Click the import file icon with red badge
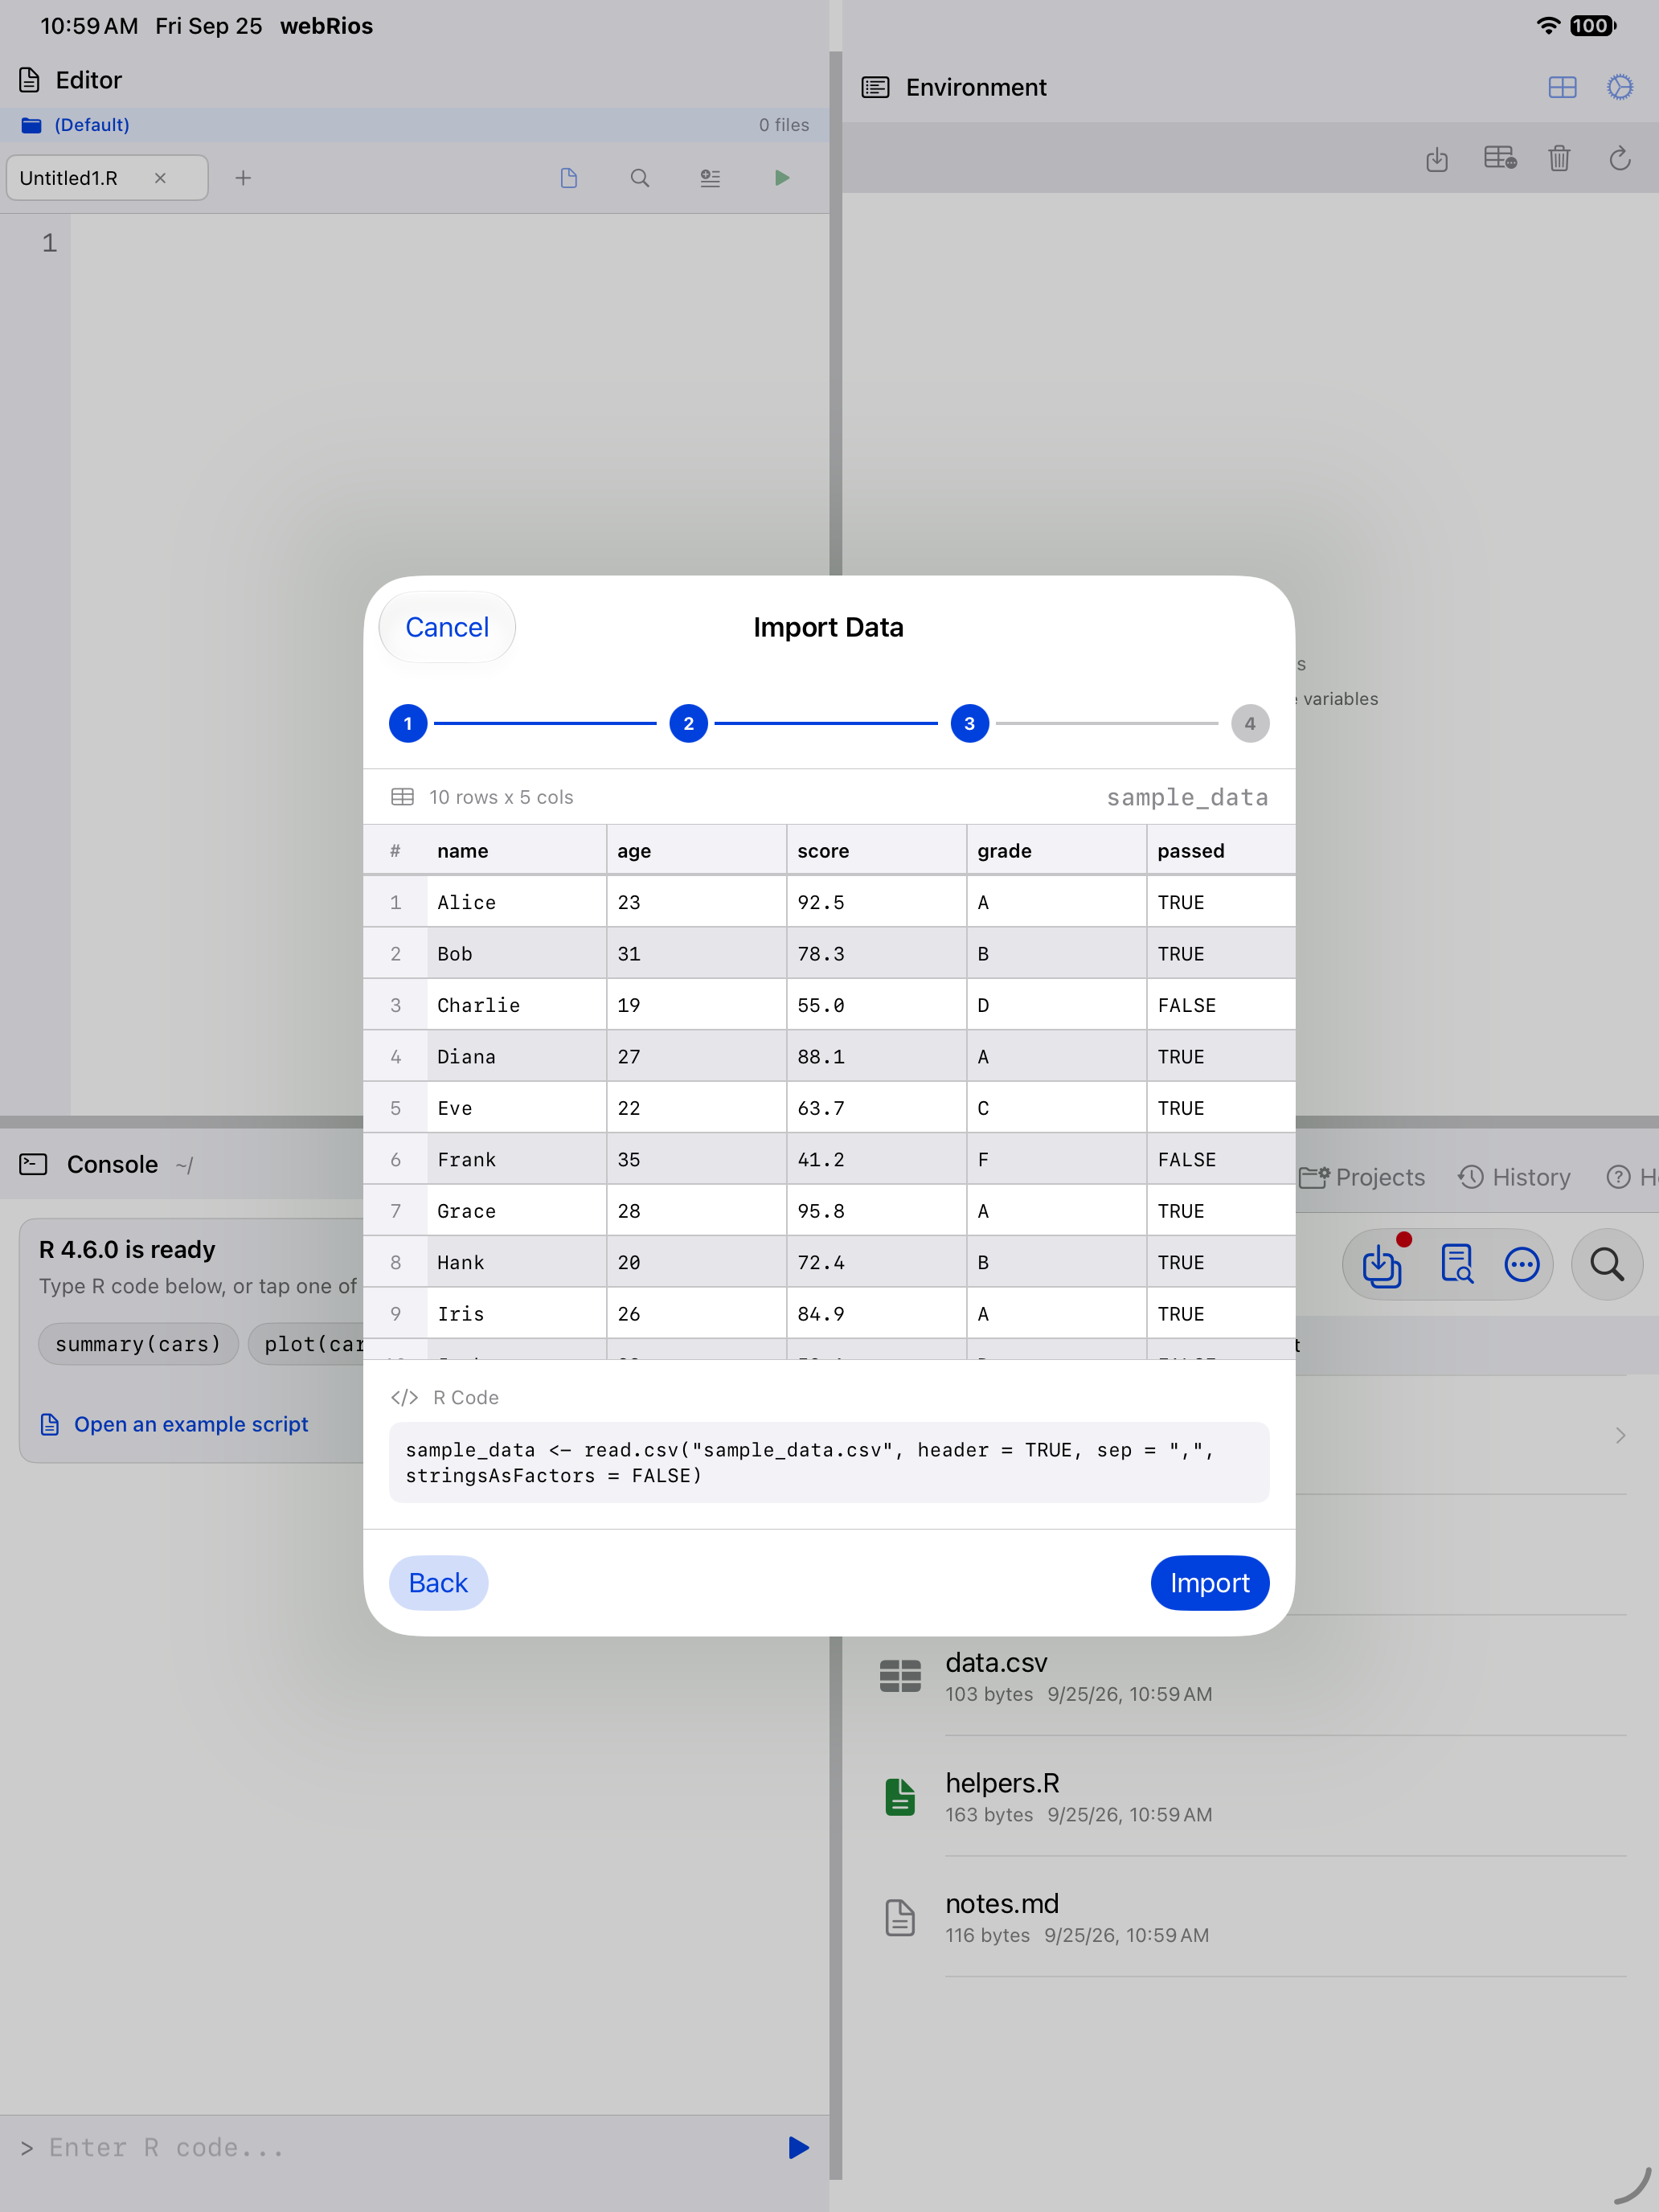 tap(1384, 1264)
